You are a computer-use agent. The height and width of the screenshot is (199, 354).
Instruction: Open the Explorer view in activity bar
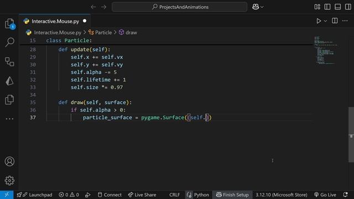point(9,23)
